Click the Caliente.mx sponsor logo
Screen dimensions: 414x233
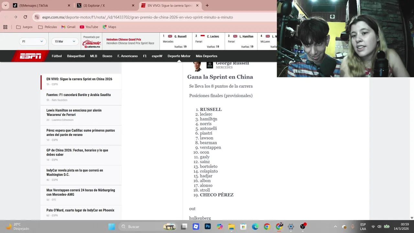tap(91, 44)
